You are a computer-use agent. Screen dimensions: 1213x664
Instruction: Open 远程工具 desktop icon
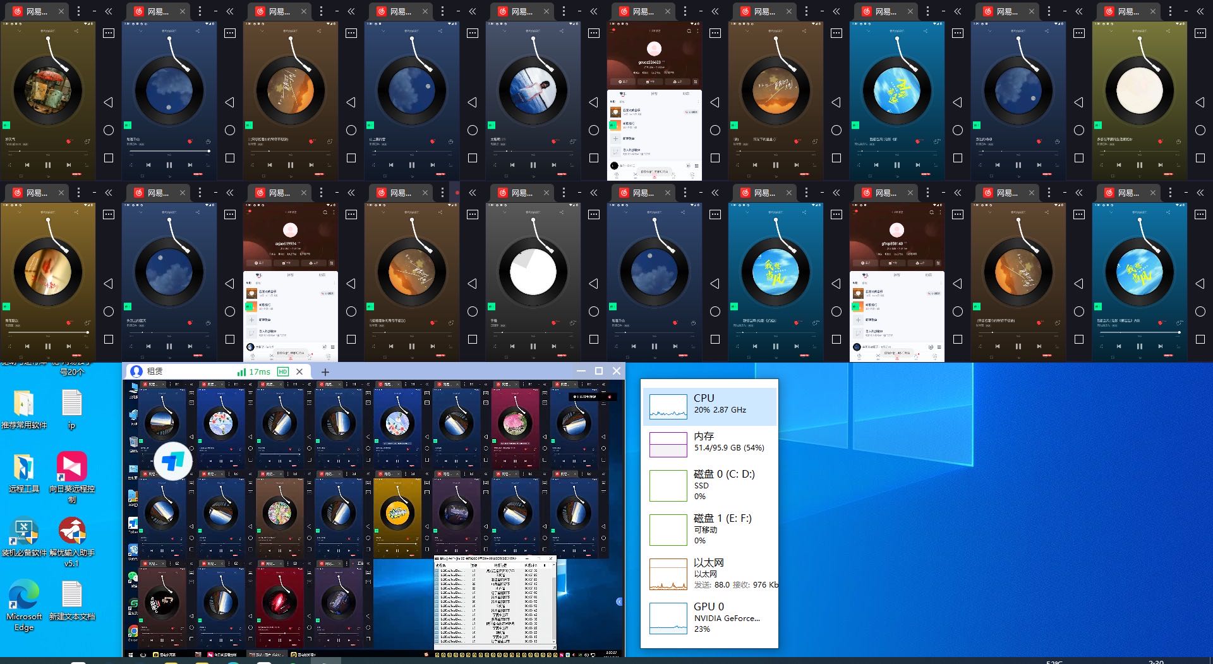click(x=24, y=473)
